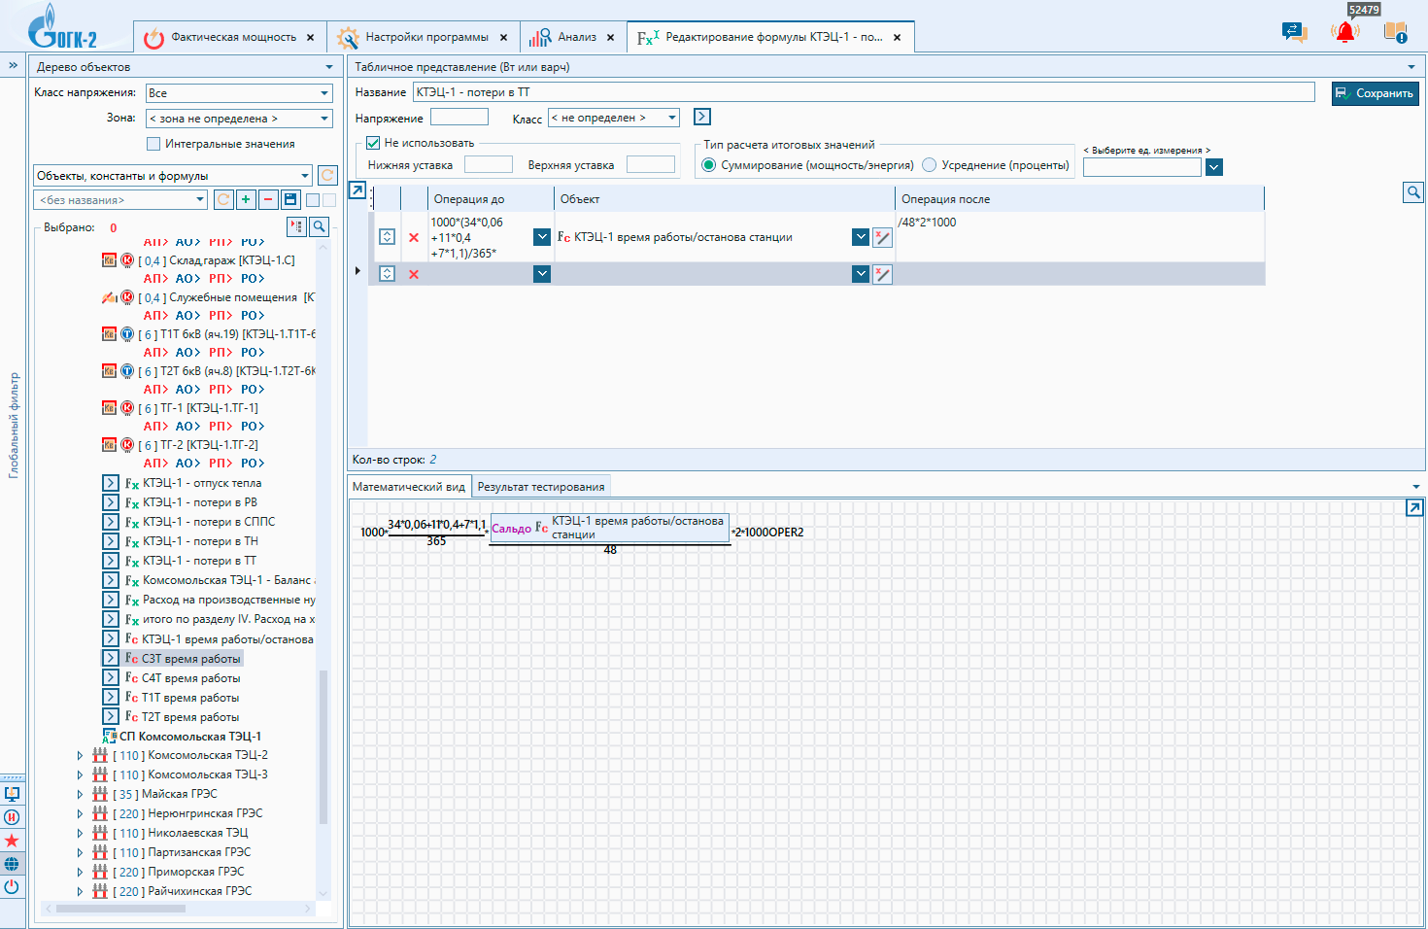Open 'Объекты, константы и формулы' dropdown
Screen dimensions: 1428x929
point(173,176)
